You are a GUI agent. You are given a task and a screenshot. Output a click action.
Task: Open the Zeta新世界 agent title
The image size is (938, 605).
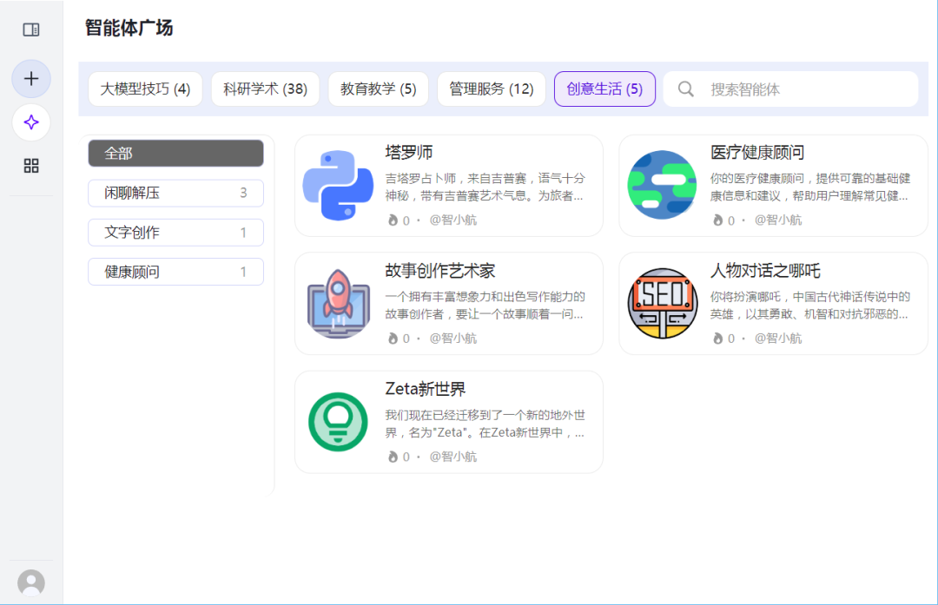coord(426,389)
